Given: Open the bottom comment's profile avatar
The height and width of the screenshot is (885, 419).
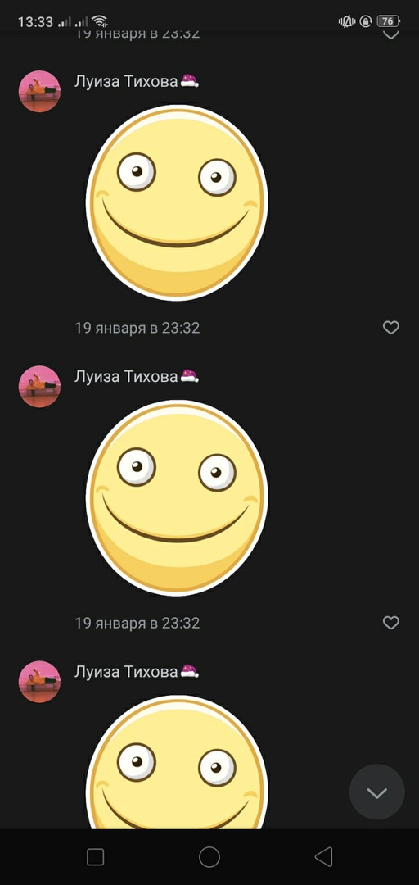Looking at the screenshot, I should pos(39,682).
